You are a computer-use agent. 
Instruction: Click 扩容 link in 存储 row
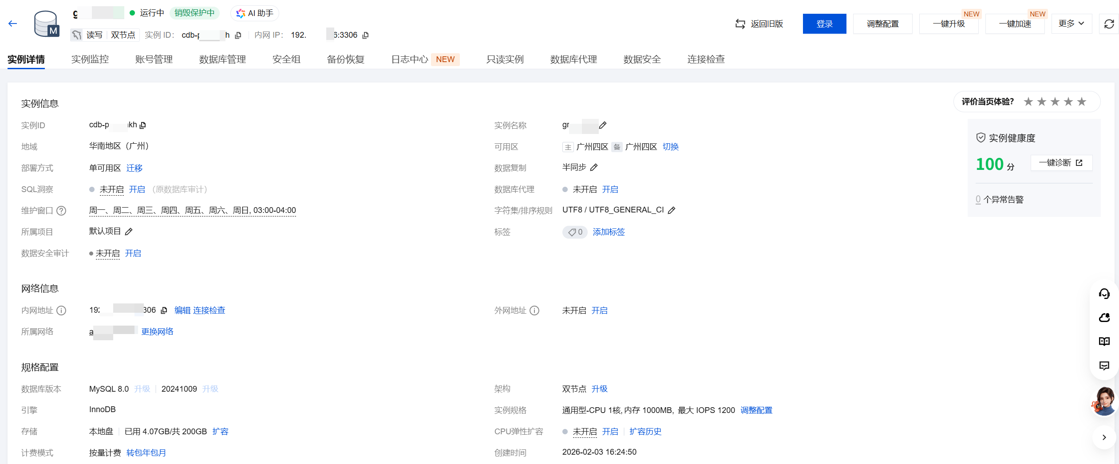point(221,432)
